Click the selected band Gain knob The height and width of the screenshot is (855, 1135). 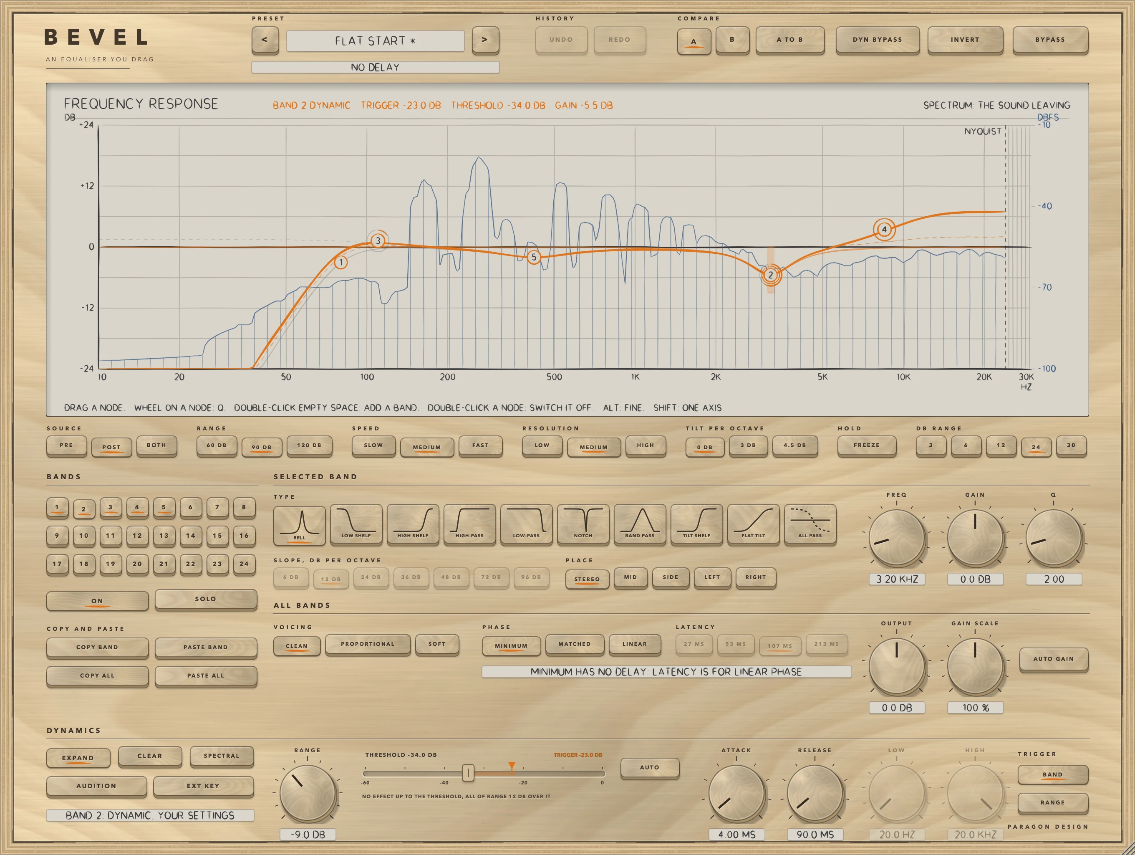coord(975,538)
